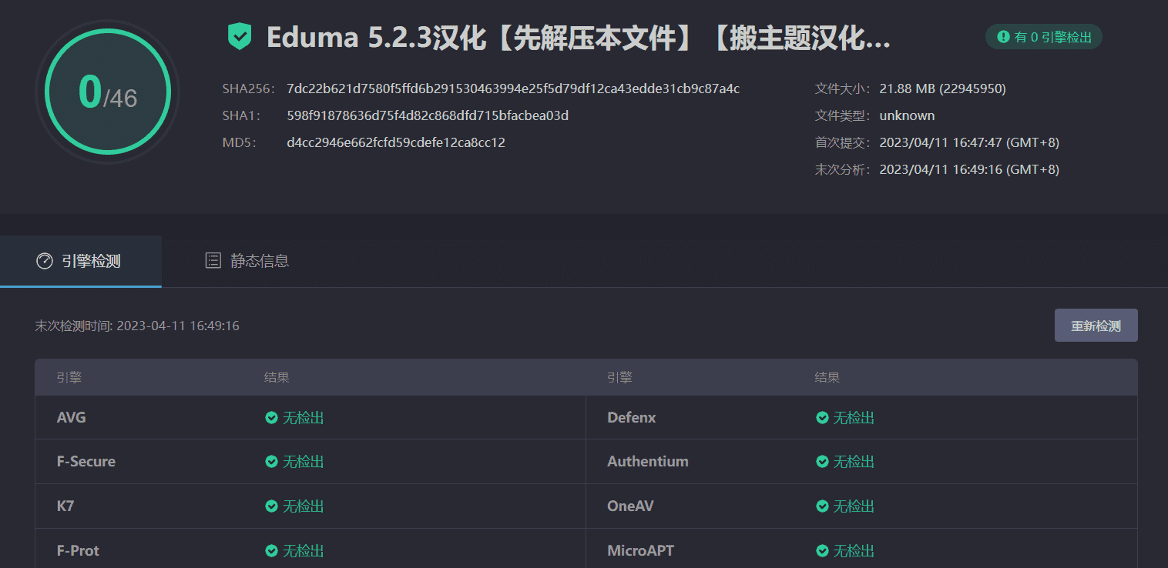Click the F-Prot engine name
1168x568 pixels.
coord(78,551)
